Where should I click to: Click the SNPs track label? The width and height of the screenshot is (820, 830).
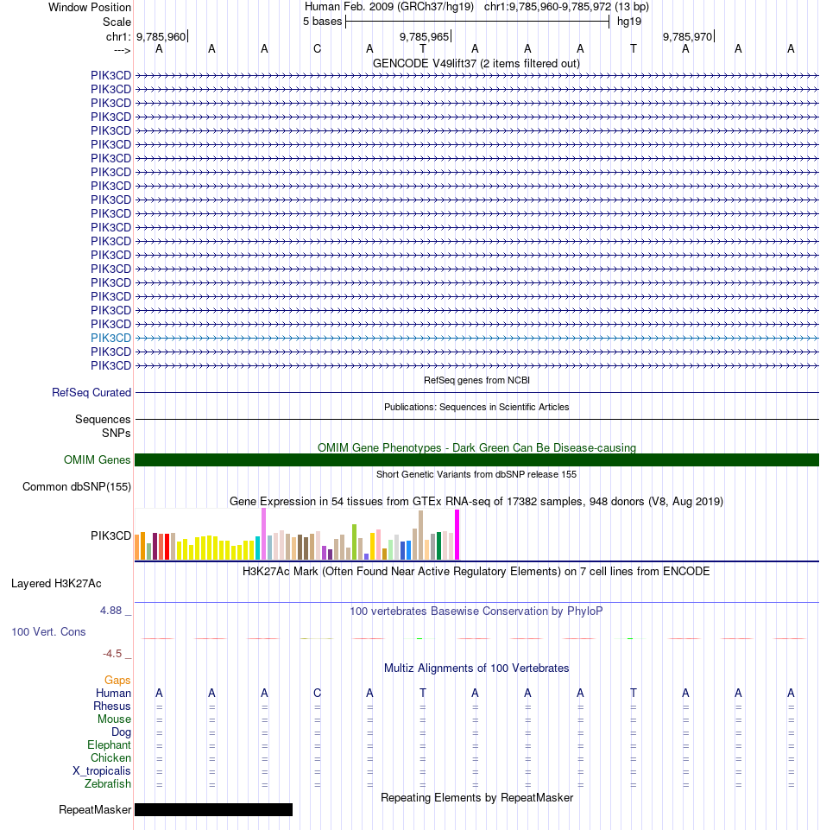point(116,433)
